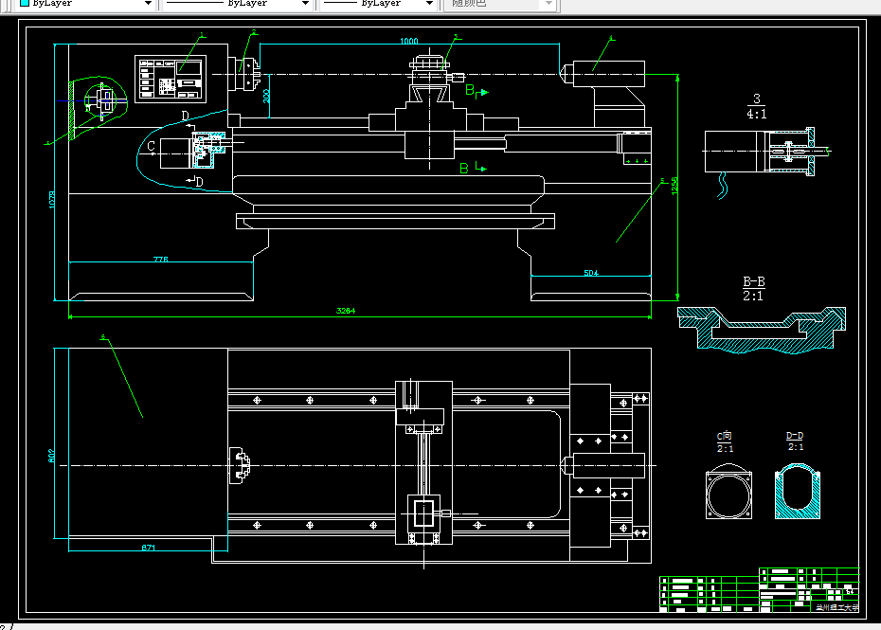The width and height of the screenshot is (881, 630).
Task: Select the C向 round flange view
Action: (728, 491)
